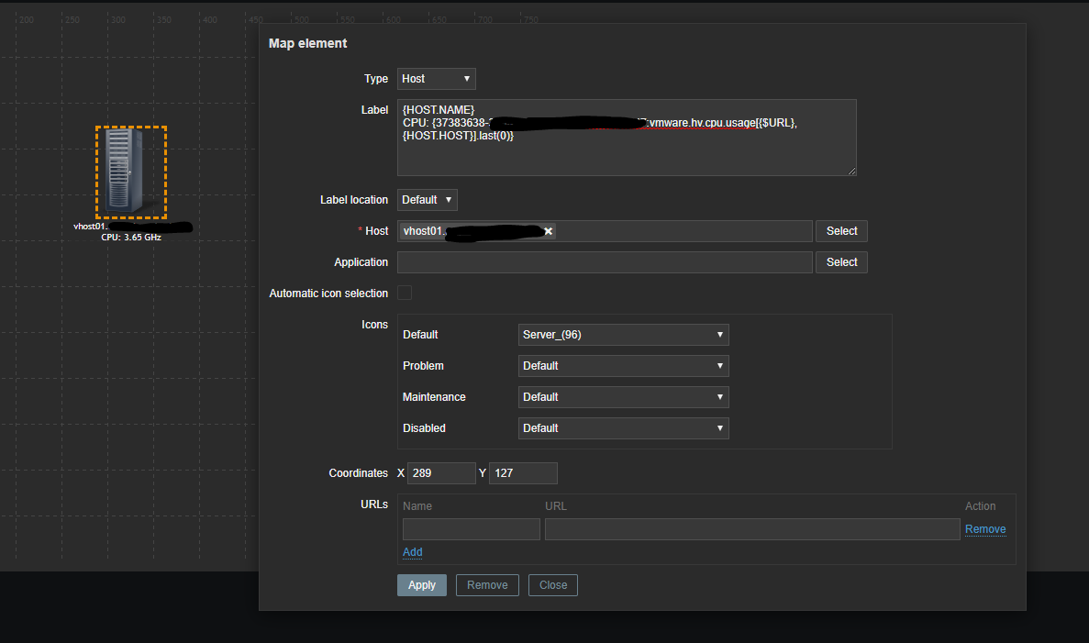The height and width of the screenshot is (643, 1089).
Task: Click the Y coordinate field showing 127
Action: [523, 473]
